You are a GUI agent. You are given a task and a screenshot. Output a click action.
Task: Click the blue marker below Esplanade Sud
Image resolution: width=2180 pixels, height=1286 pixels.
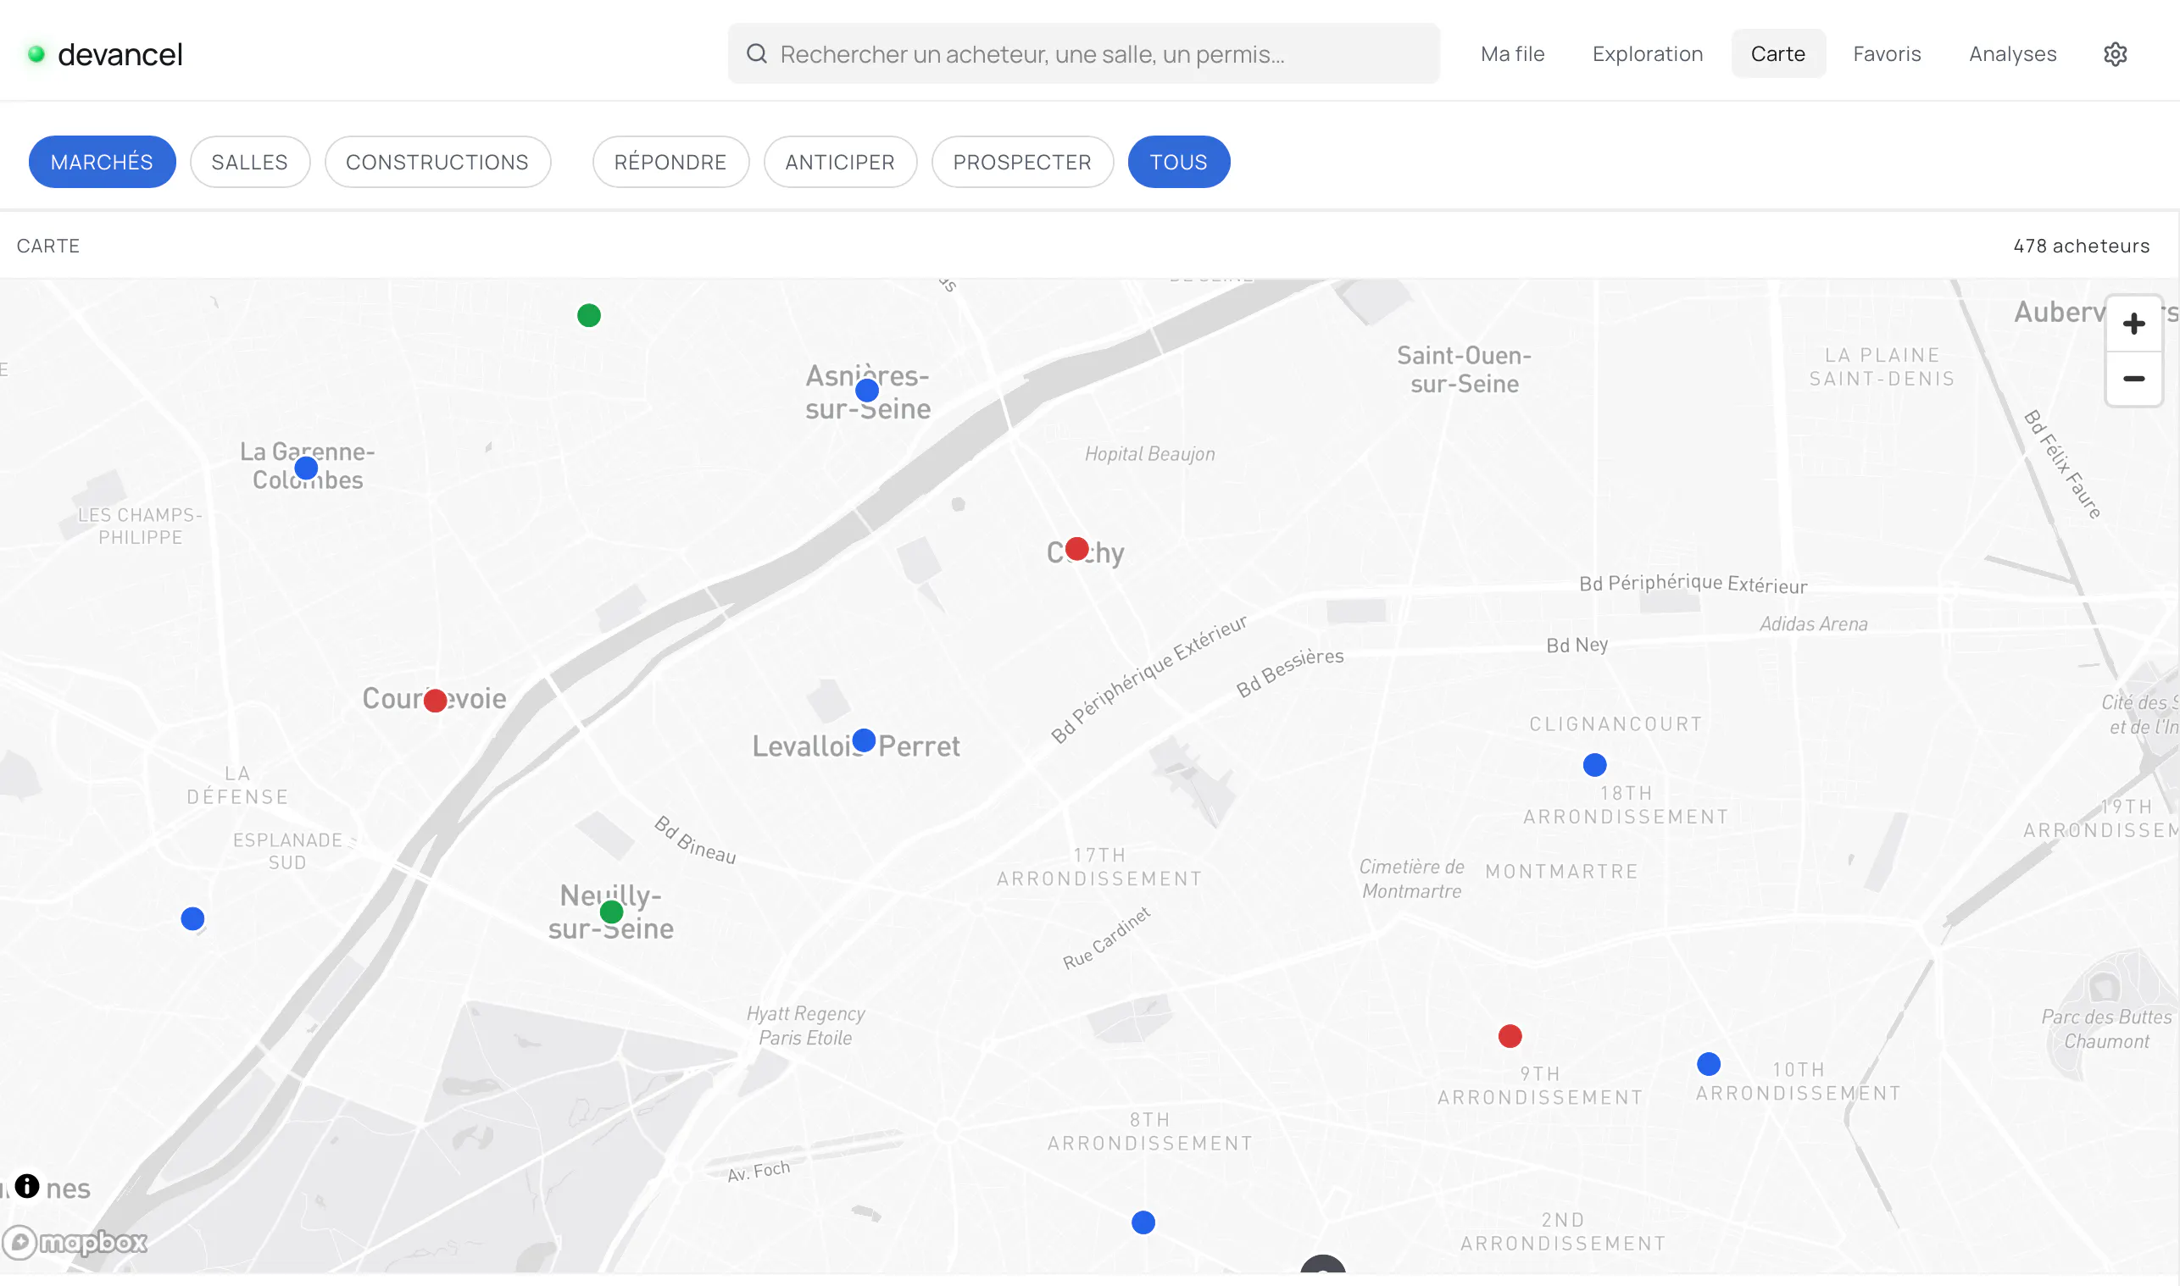click(192, 918)
